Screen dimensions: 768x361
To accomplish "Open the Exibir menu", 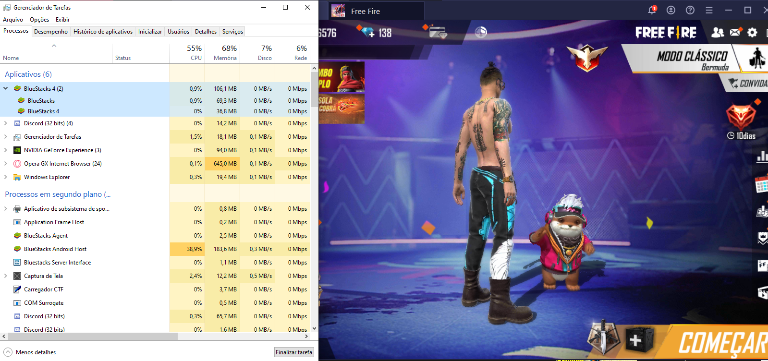I will 62,20.
